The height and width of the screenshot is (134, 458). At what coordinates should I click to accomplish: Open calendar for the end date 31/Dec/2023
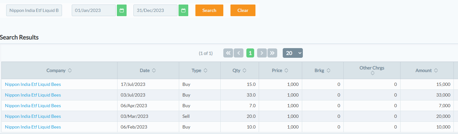[183, 10]
